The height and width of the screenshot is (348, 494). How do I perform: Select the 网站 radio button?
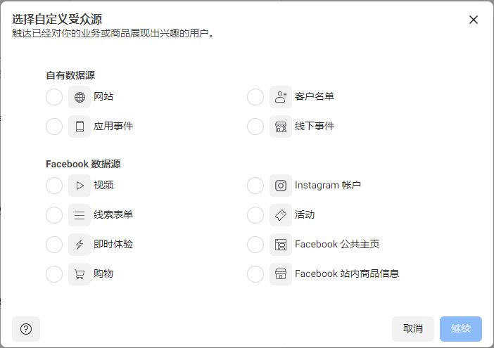tap(54, 97)
